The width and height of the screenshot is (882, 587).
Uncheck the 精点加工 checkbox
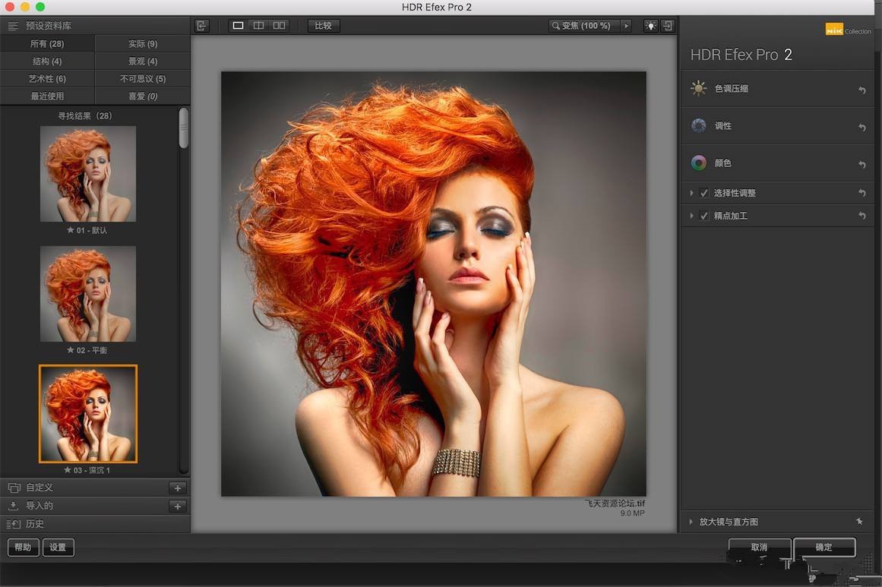[704, 216]
